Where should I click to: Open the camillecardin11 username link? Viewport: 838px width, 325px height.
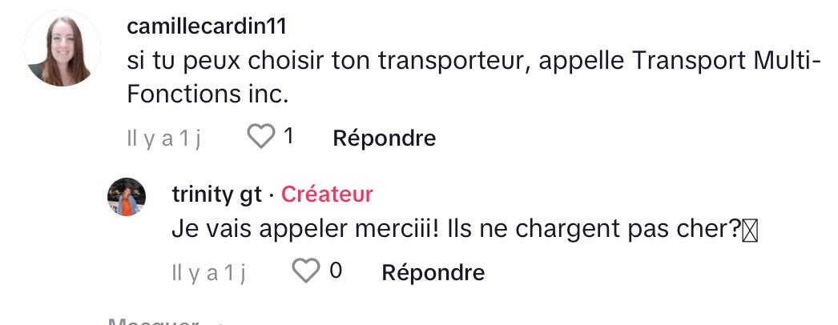(x=207, y=26)
